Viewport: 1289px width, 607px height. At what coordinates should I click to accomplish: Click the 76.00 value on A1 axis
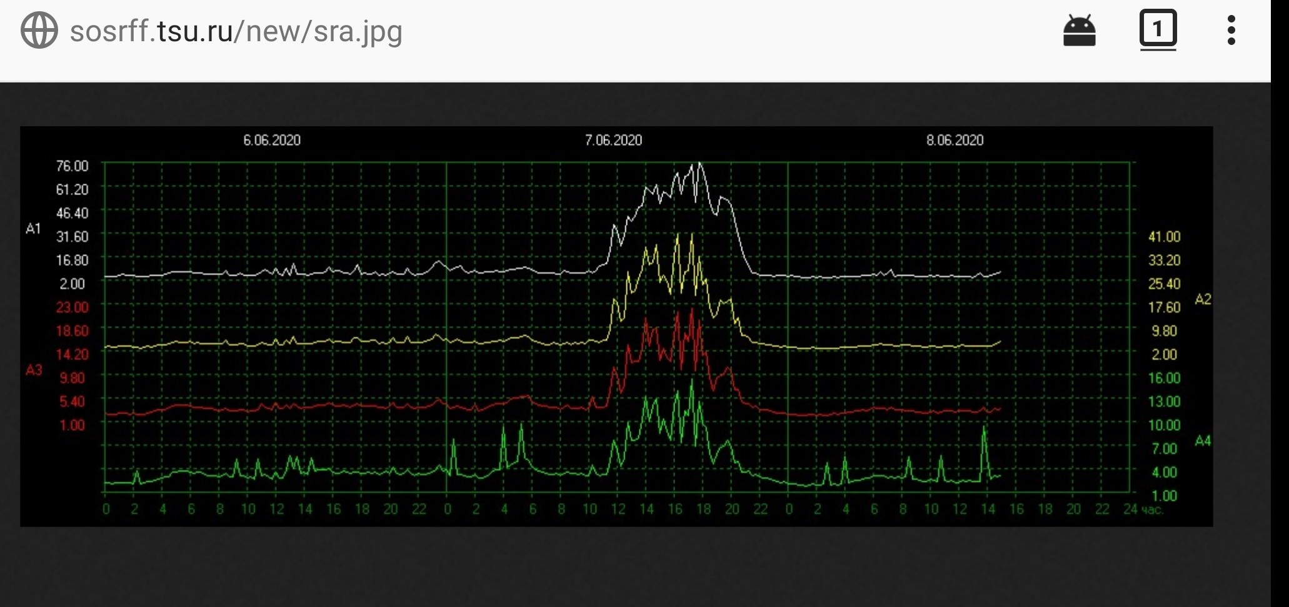pyautogui.click(x=73, y=166)
